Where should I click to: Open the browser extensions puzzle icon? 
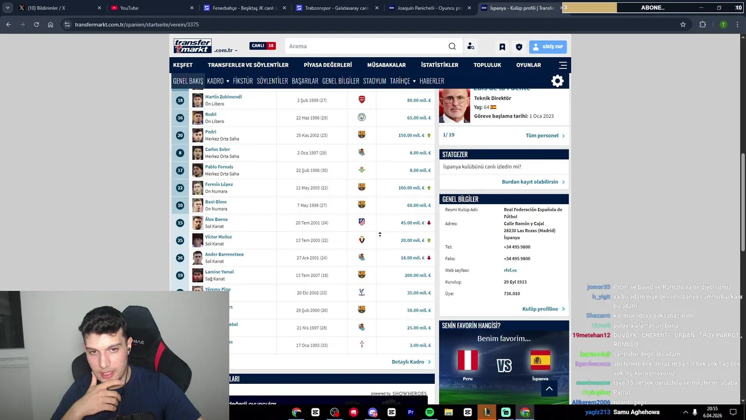click(x=702, y=24)
